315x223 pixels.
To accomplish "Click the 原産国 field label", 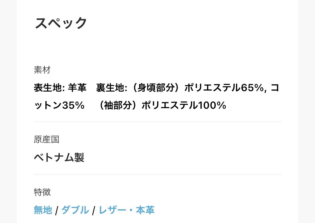I will tap(46, 139).
